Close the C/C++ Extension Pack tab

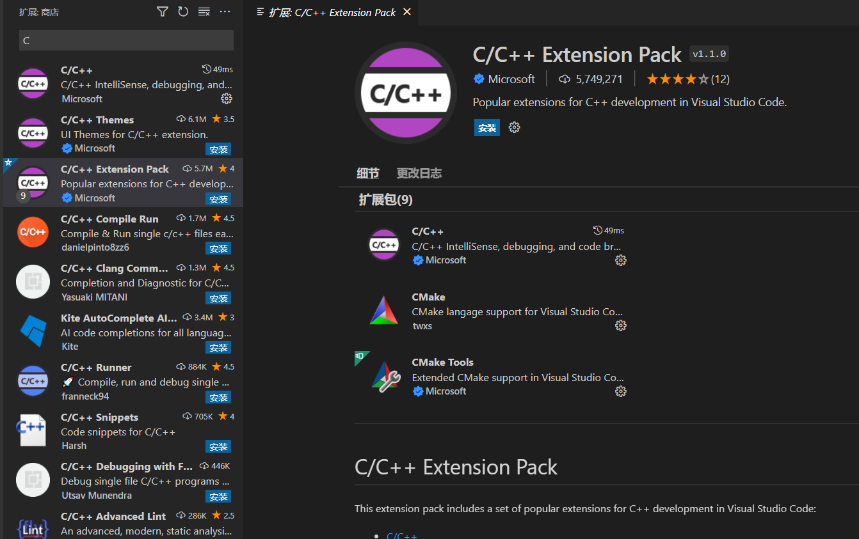click(407, 12)
